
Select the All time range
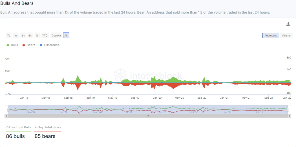coord(66,35)
